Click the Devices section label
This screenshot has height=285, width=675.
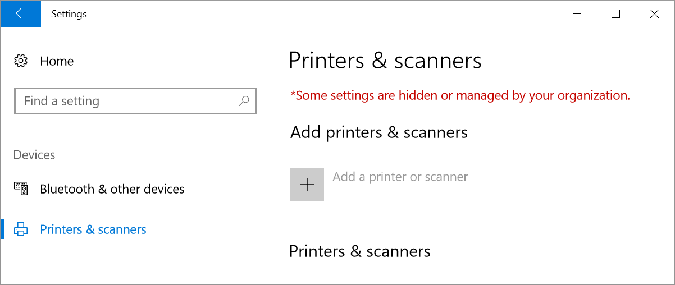[x=34, y=155]
